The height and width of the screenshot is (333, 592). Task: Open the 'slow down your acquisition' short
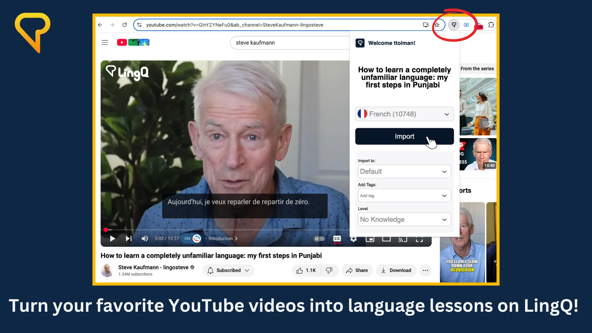click(462, 242)
